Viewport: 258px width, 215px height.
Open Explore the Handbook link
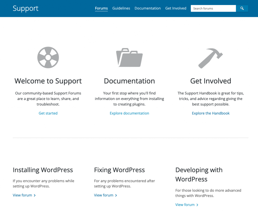click(x=211, y=113)
